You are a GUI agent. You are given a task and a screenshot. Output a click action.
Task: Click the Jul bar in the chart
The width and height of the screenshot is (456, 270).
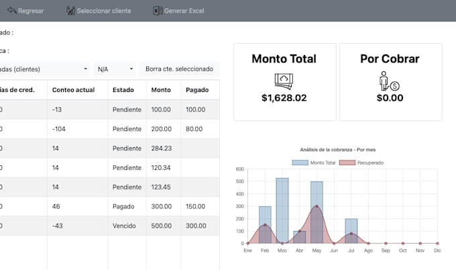pyautogui.click(x=351, y=230)
